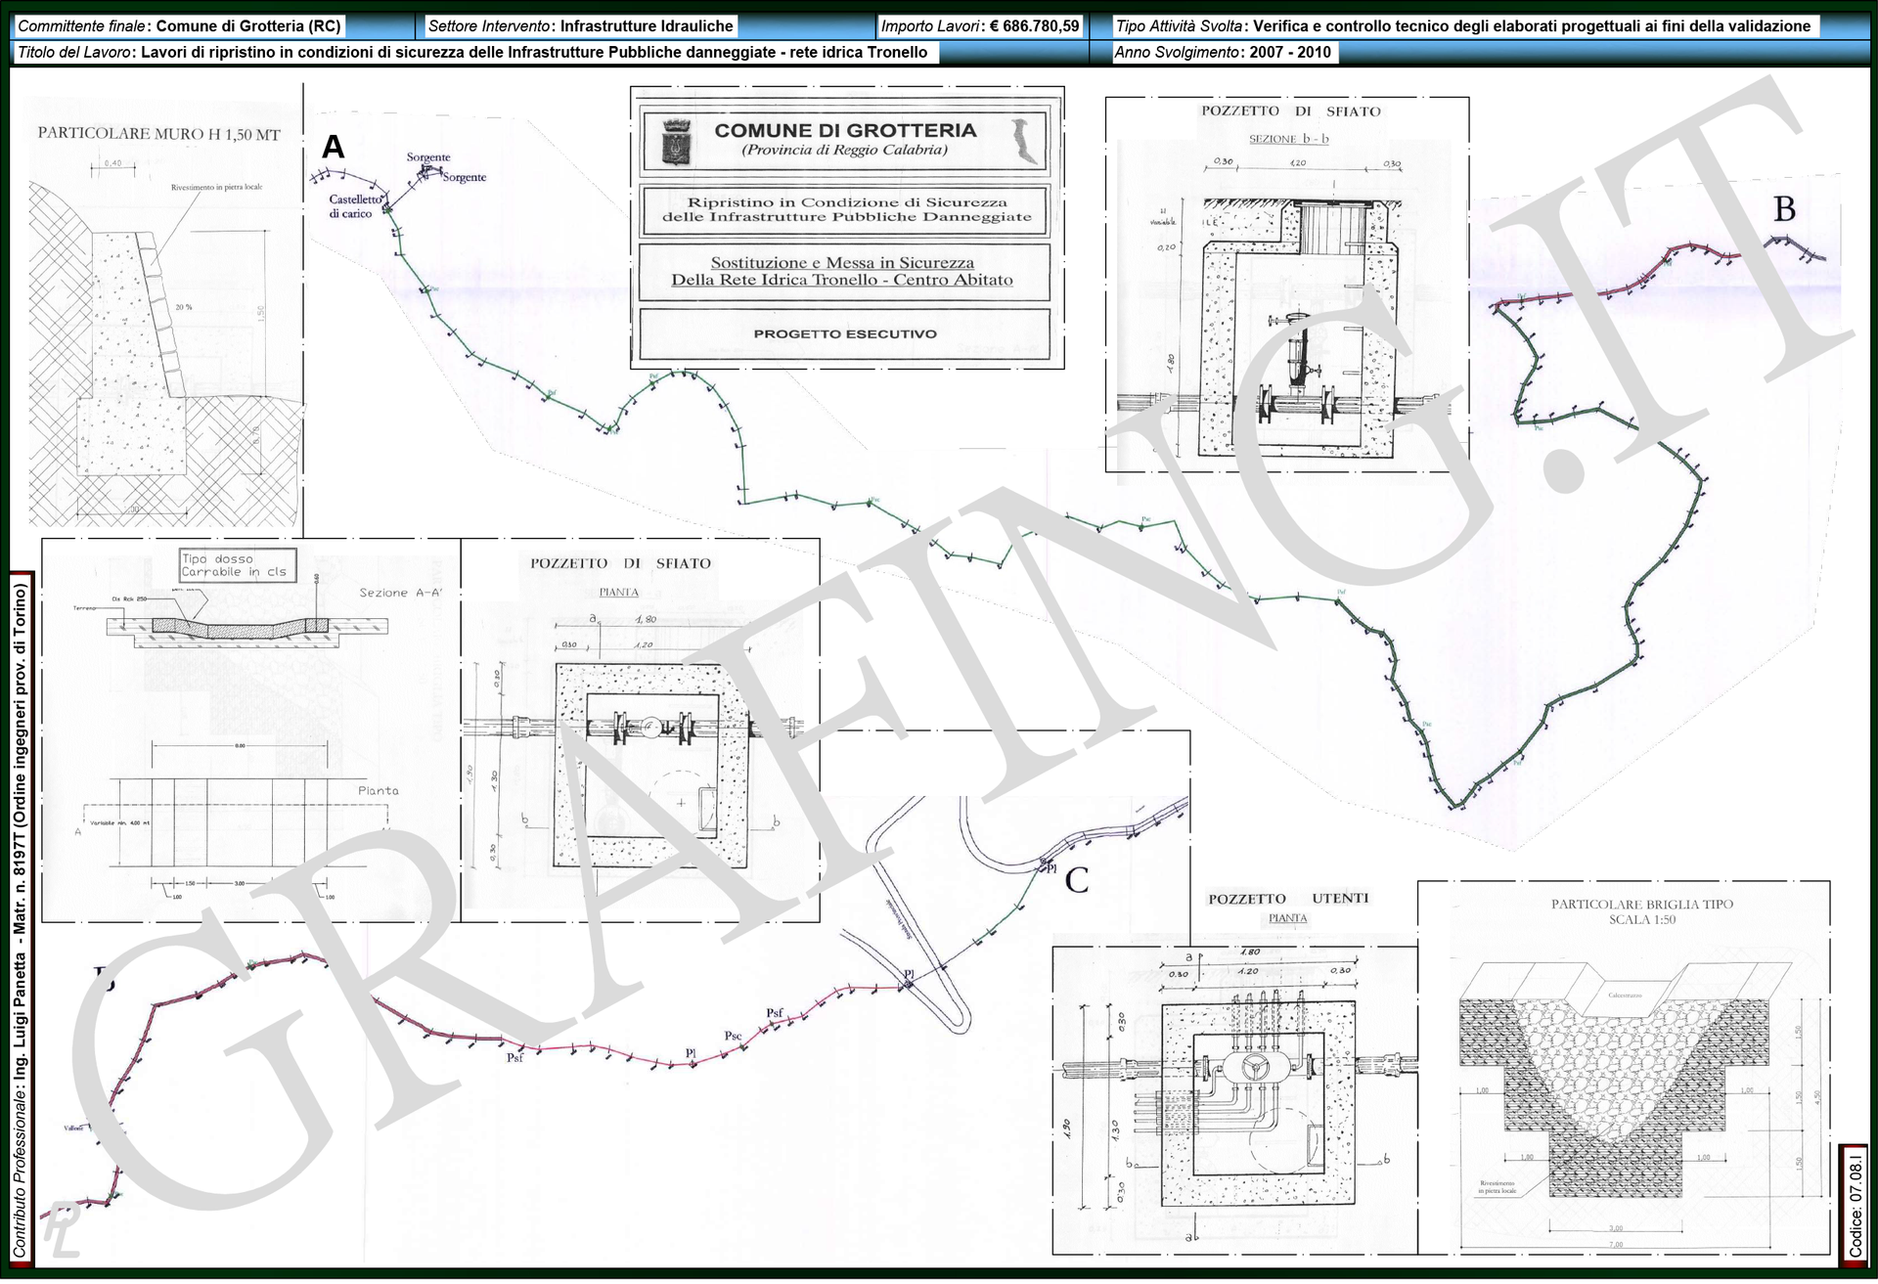Click the valve handwheel in Pozzetto Utenti plan

click(x=1255, y=1067)
